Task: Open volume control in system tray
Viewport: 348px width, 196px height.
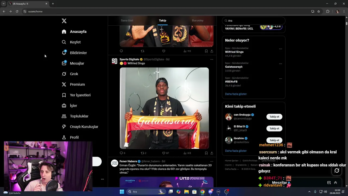Action: 325,192
